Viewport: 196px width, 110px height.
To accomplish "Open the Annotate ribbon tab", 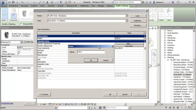I will [51, 6].
